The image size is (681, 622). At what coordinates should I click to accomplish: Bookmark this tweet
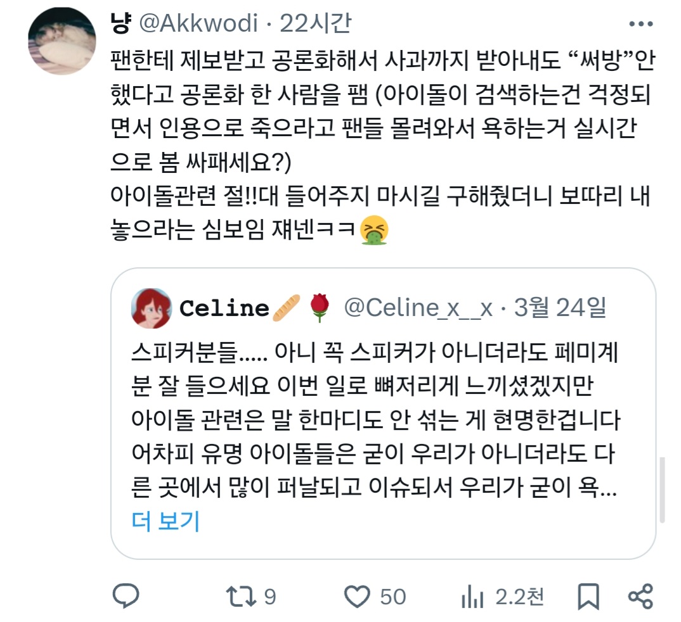(x=588, y=597)
